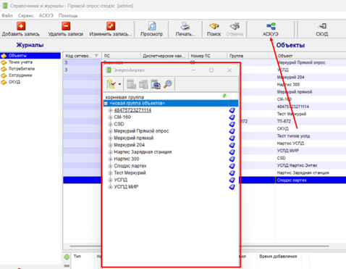
Task: Select Точки учета journal
Action: [x=20, y=62]
